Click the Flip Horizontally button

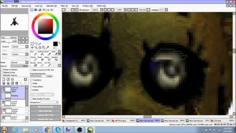point(45,107)
